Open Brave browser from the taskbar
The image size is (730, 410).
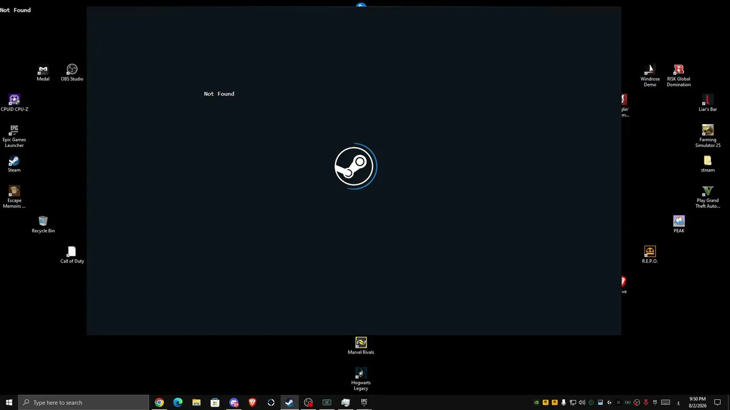tap(253, 403)
